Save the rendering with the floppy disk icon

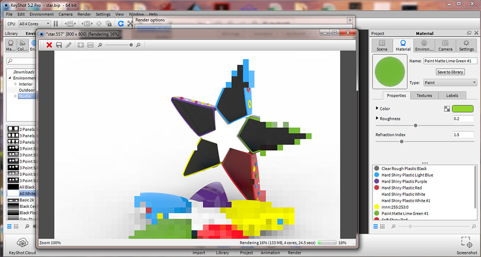coord(59,45)
